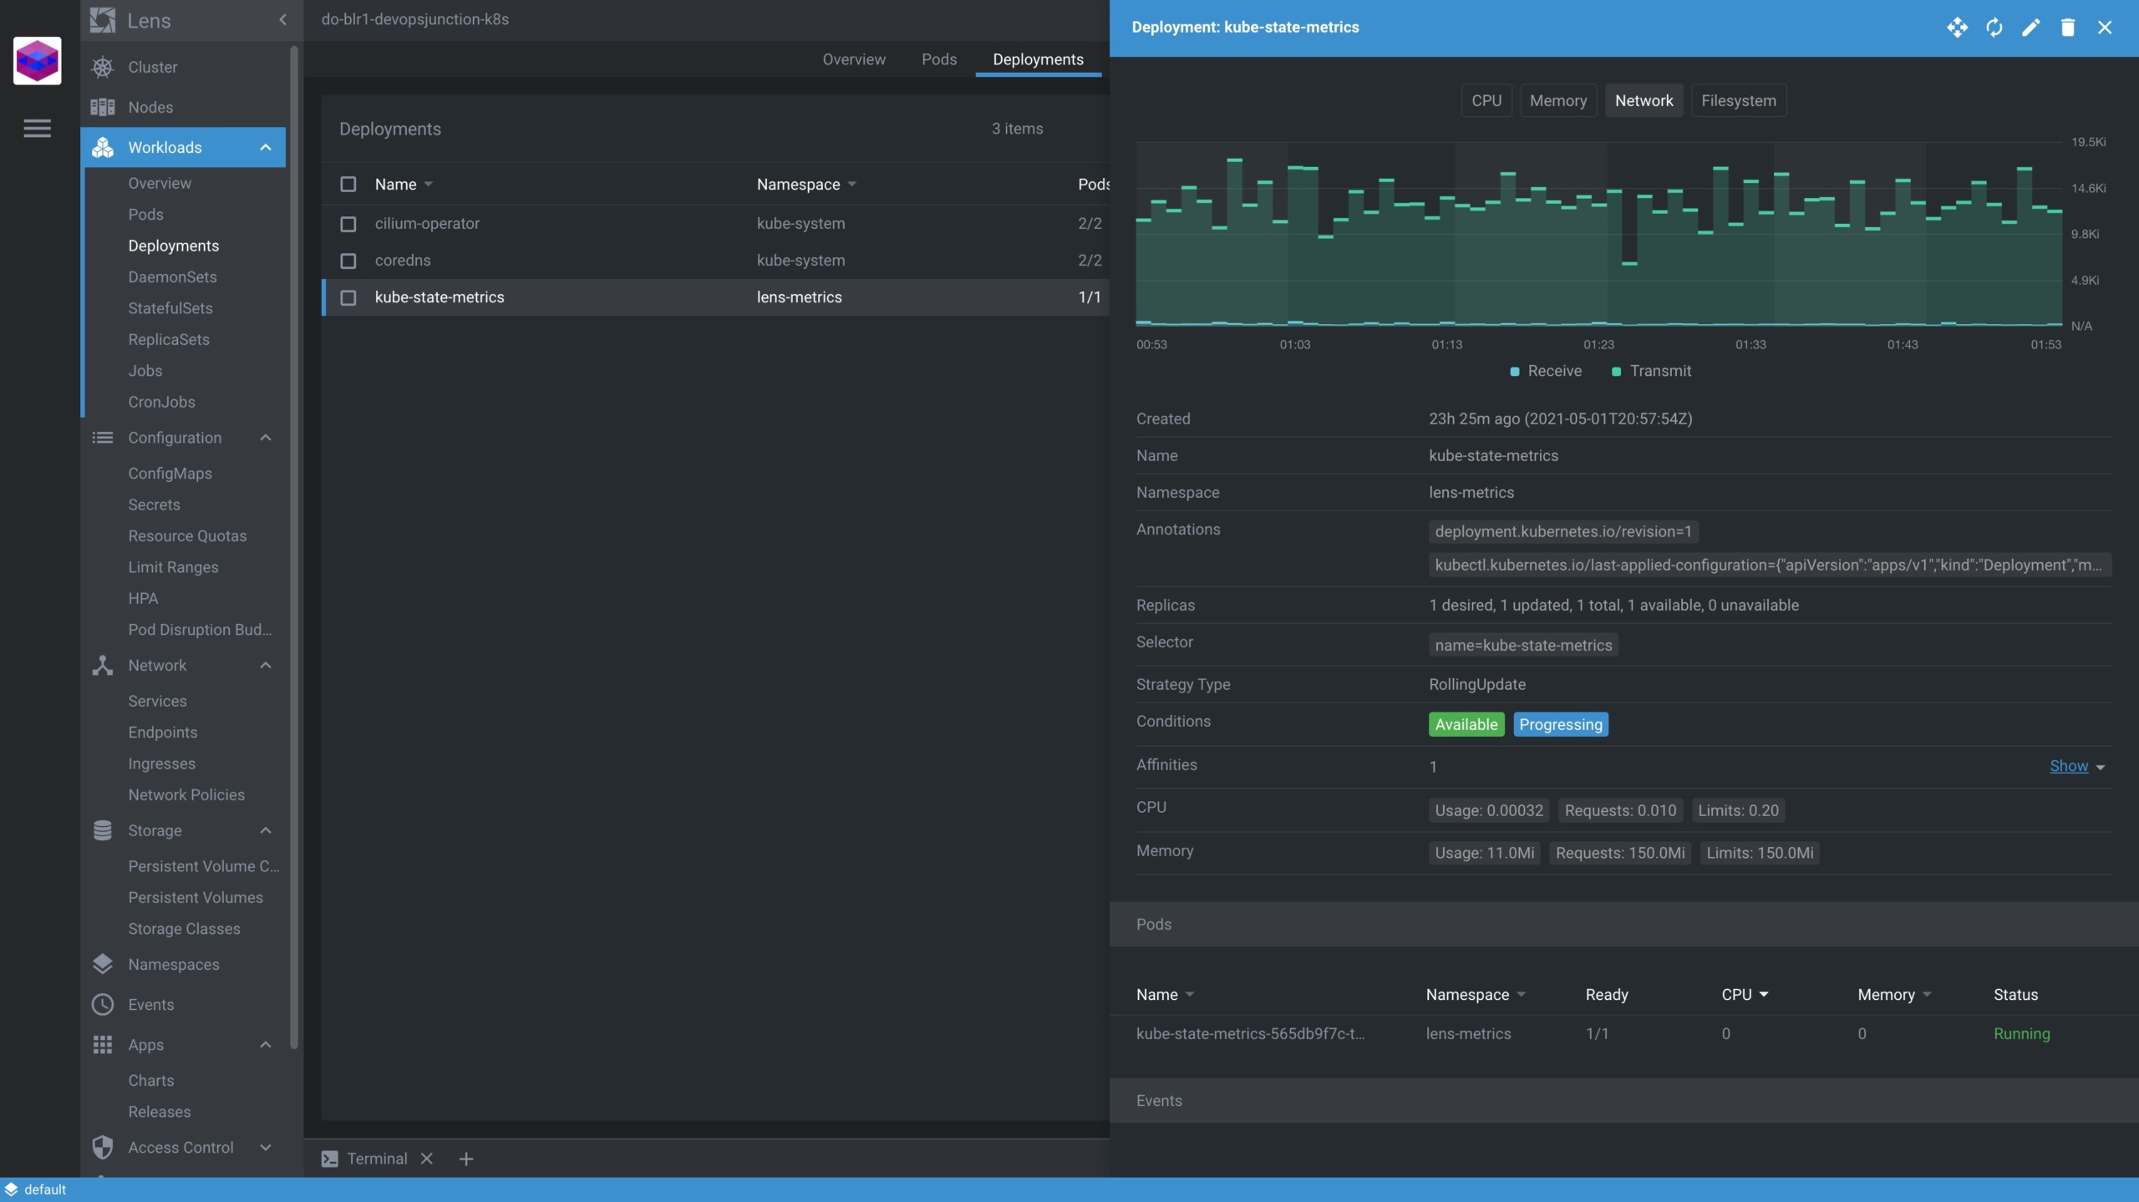Click the Network topology icon
The height and width of the screenshot is (1202, 2139).
pos(102,665)
